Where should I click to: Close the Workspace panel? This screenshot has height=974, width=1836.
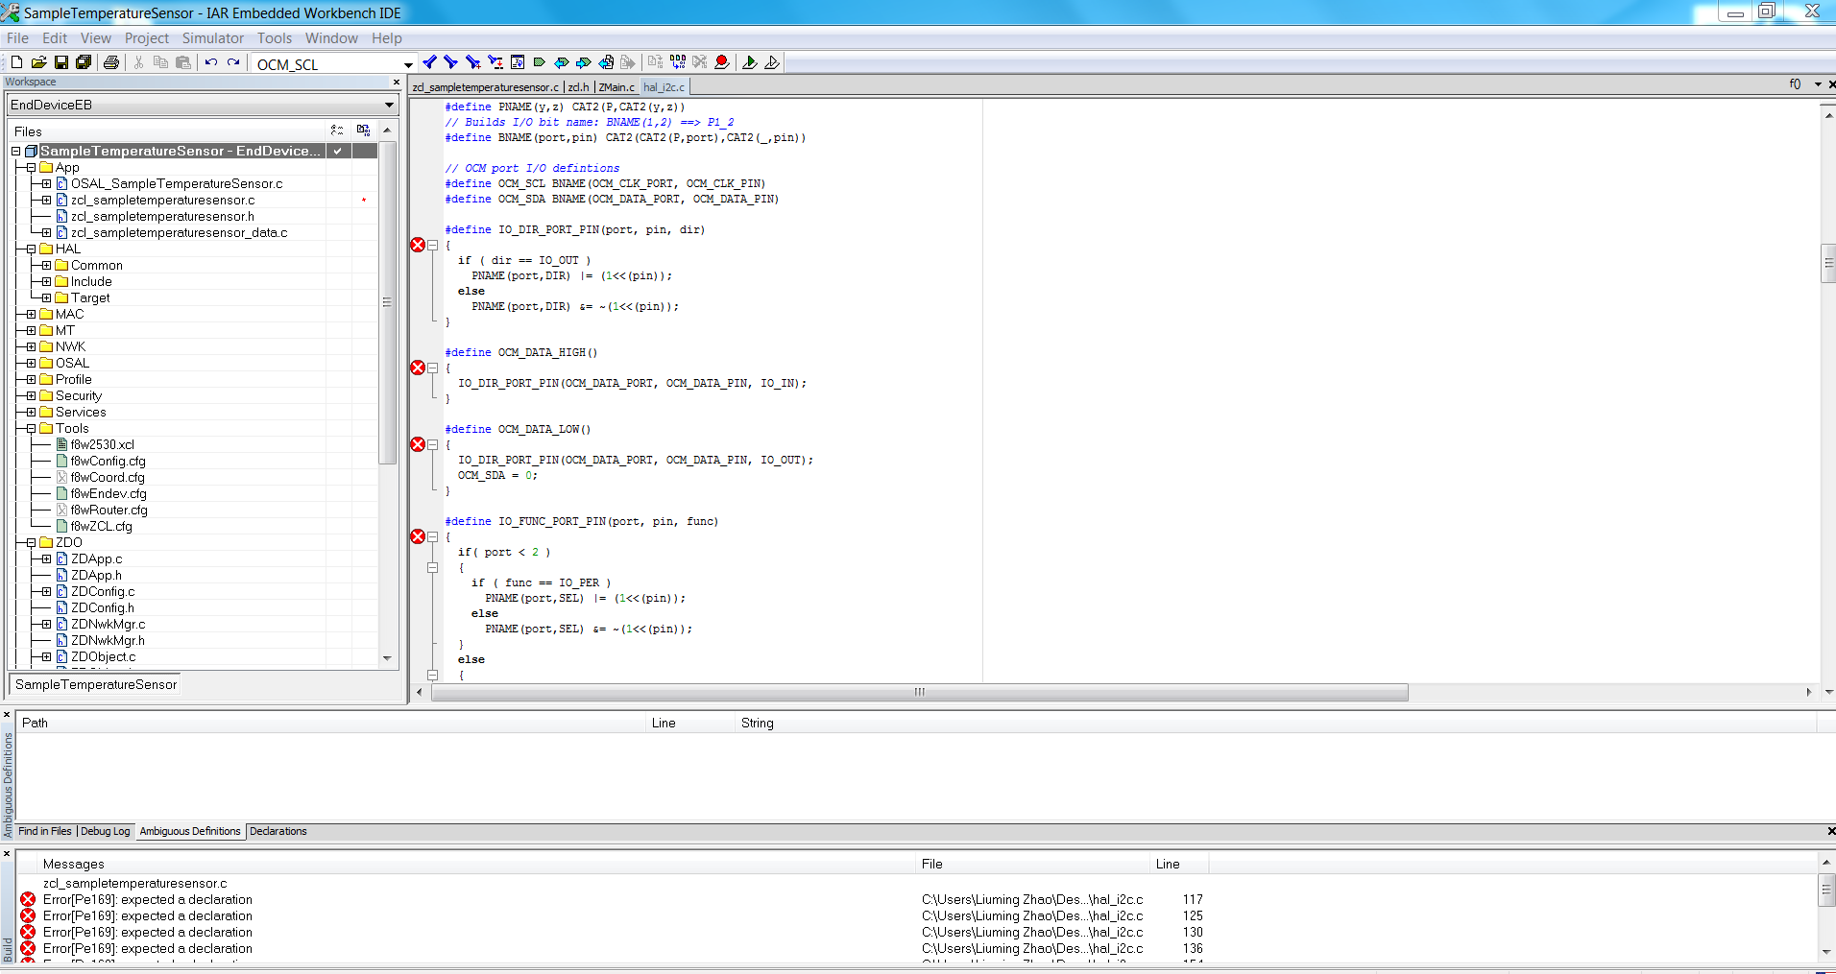pos(395,83)
